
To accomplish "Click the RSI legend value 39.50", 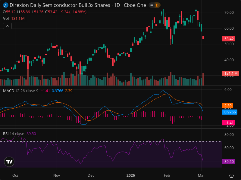I will pyautogui.click(x=31, y=133).
